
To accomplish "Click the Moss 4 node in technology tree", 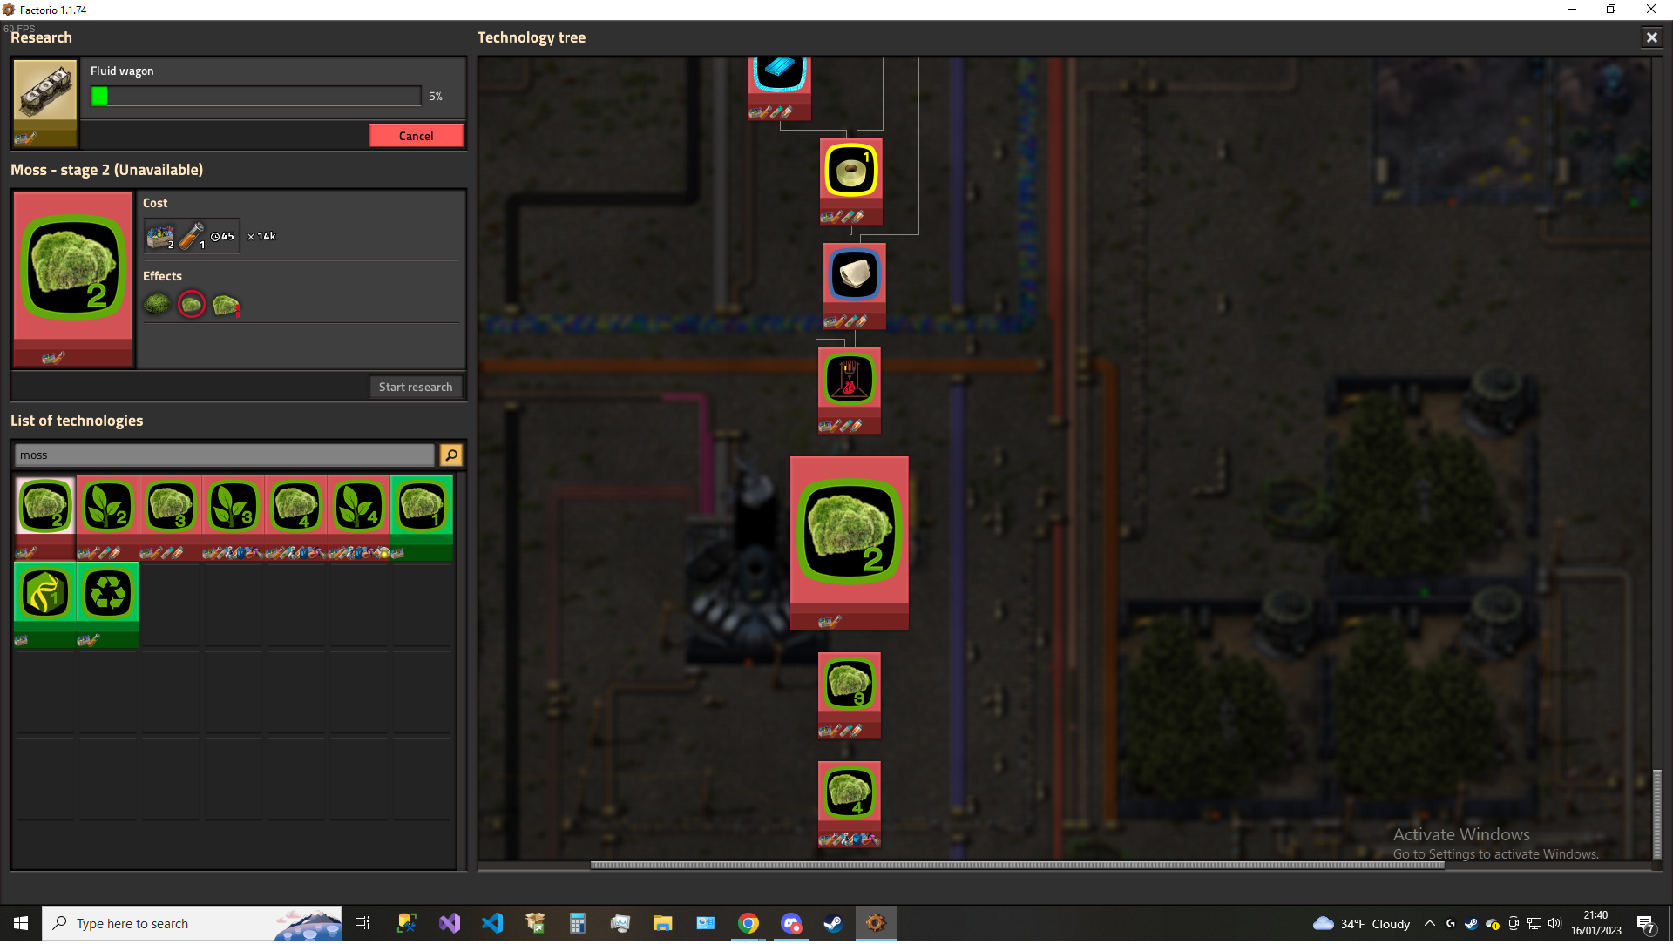I will point(850,804).
